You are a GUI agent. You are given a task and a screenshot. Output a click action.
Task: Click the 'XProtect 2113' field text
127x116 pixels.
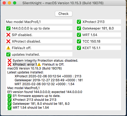(x=93, y=22)
